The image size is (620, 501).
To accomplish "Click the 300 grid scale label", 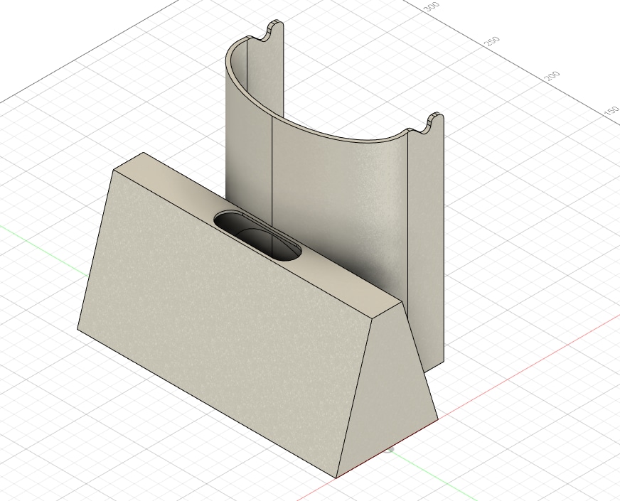I will click(x=431, y=6).
